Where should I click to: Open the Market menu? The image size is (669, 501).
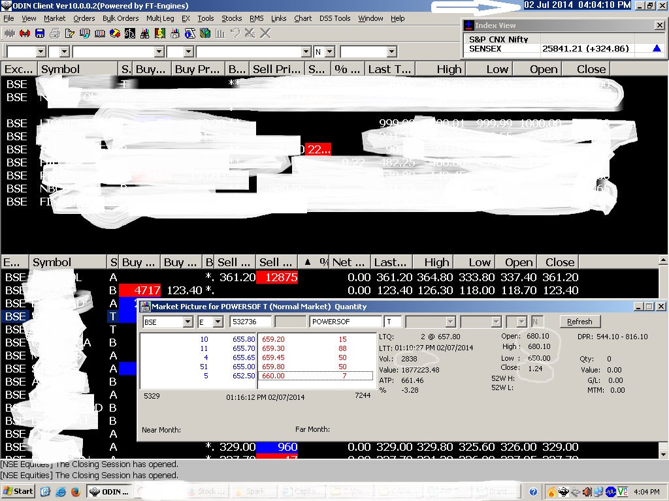tap(55, 18)
